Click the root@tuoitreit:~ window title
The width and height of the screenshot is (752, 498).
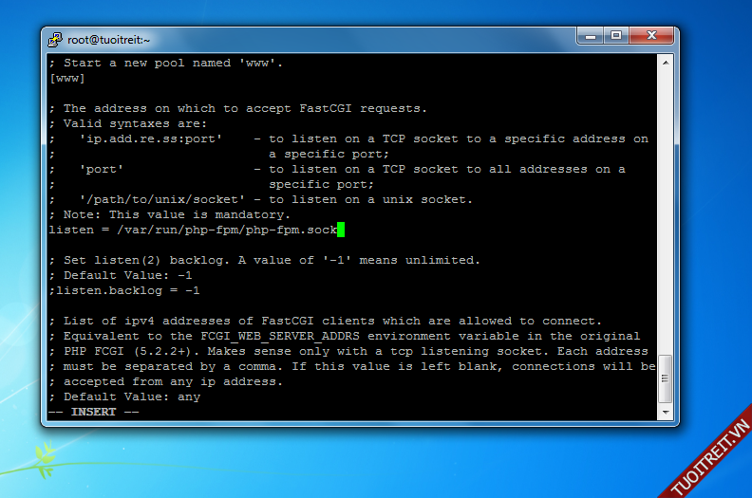109,40
